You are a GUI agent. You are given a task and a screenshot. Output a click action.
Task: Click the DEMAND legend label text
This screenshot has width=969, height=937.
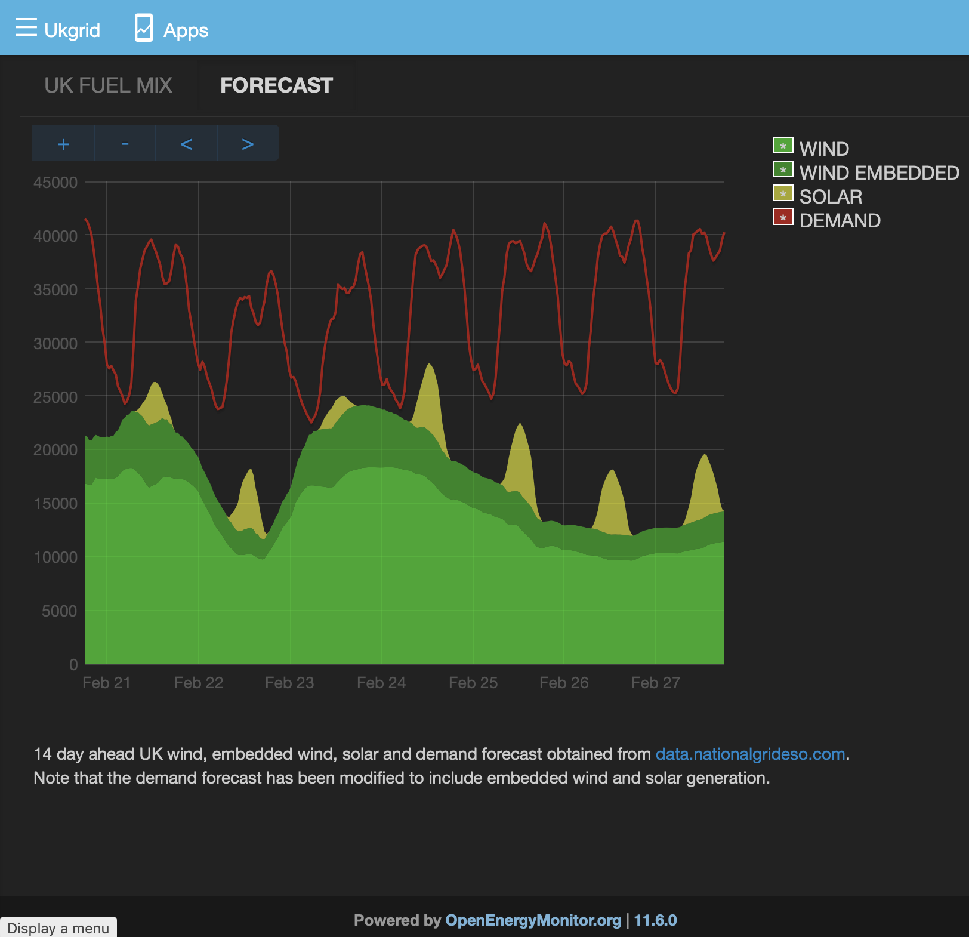(x=840, y=220)
